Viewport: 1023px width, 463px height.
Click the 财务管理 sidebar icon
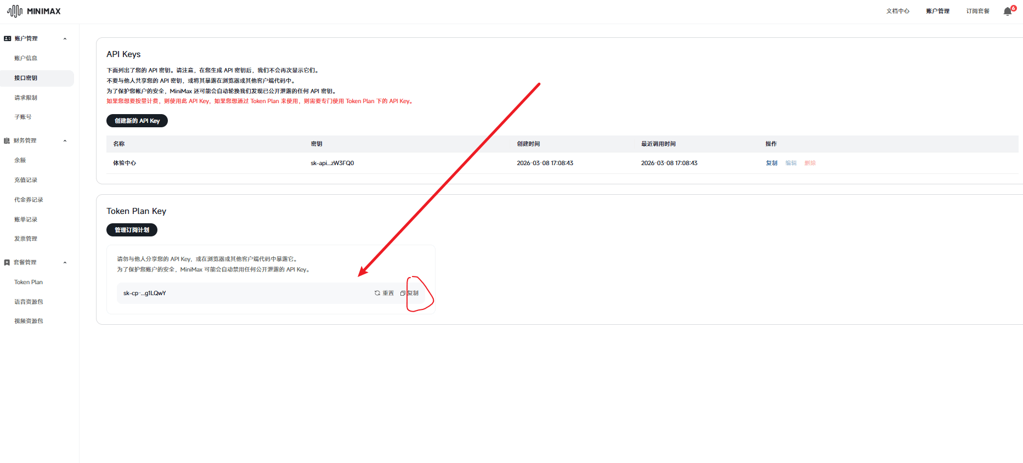7,140
